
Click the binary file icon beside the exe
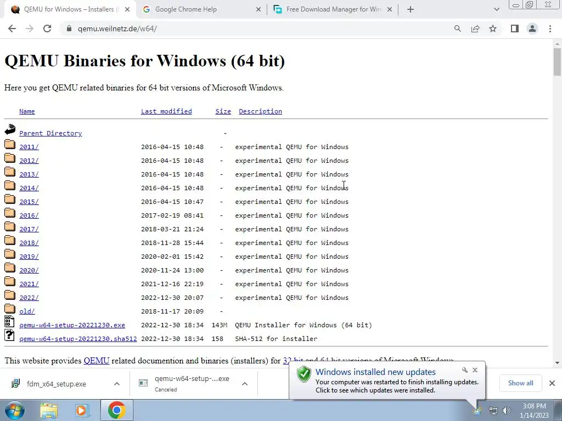pyautogui.click(x=10, y=321)
